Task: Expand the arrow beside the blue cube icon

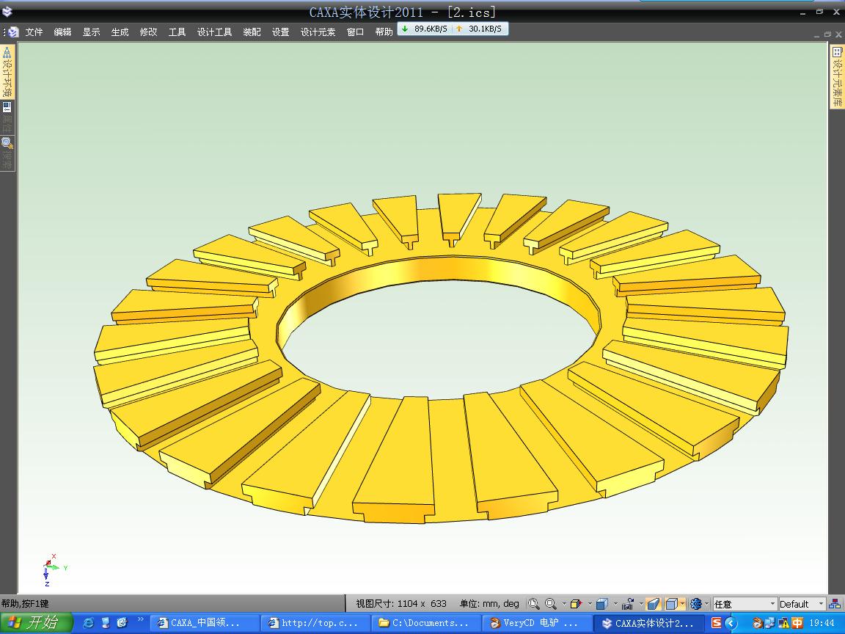Action: coord(615,604)
